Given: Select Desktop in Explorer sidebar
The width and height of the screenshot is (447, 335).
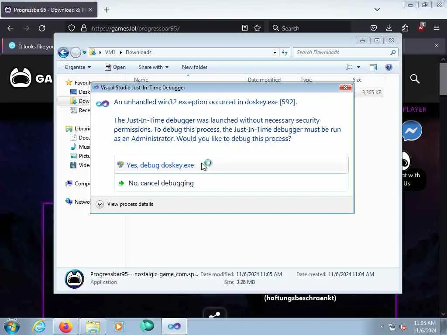Looking at the screenshot, I should tap(80, 92).
